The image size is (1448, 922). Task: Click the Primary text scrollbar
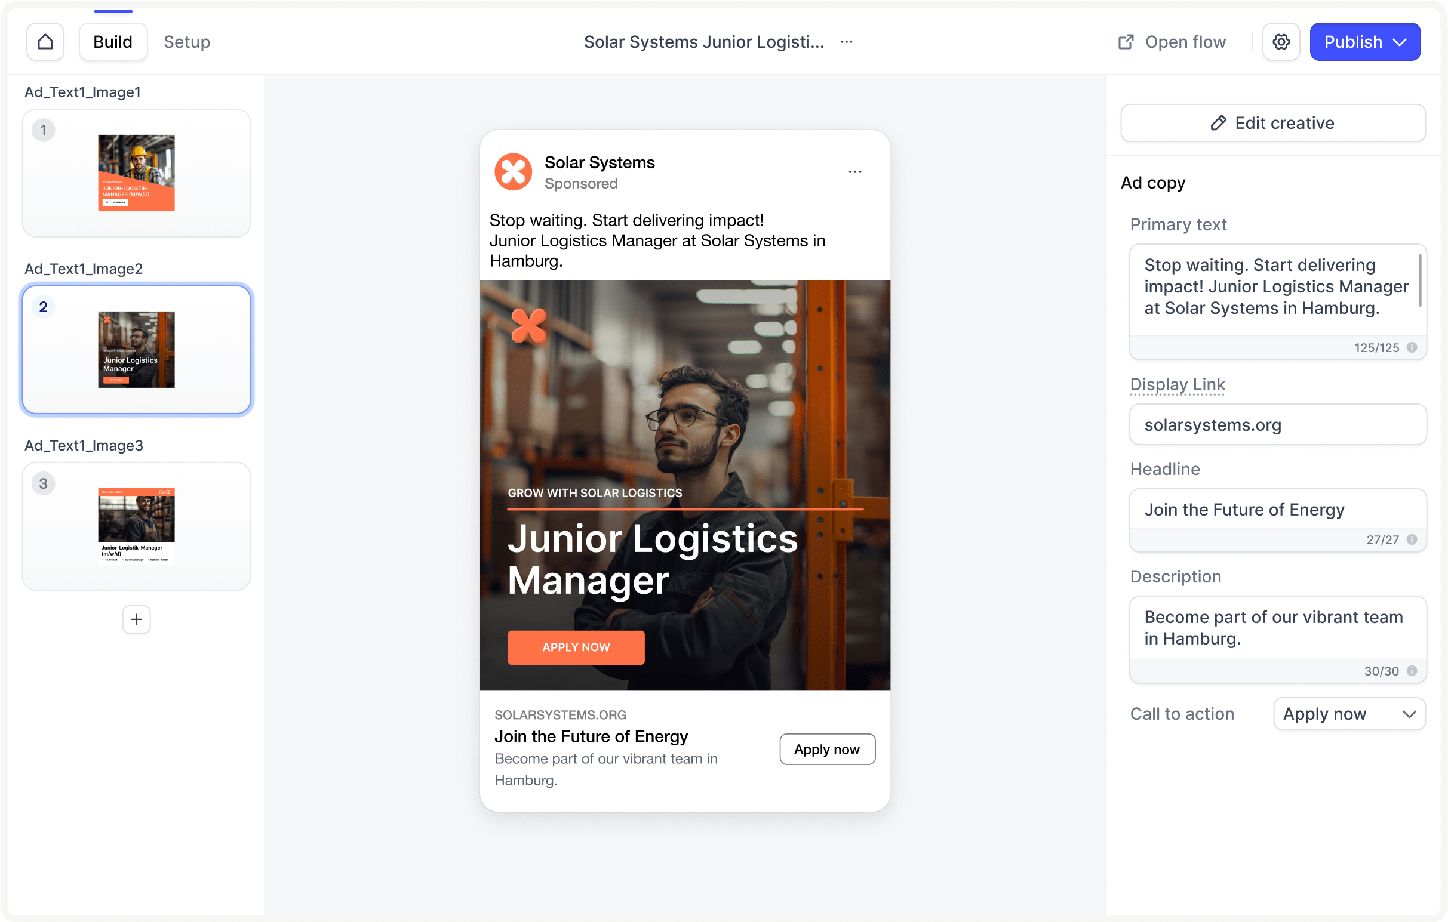point(1420,280)
